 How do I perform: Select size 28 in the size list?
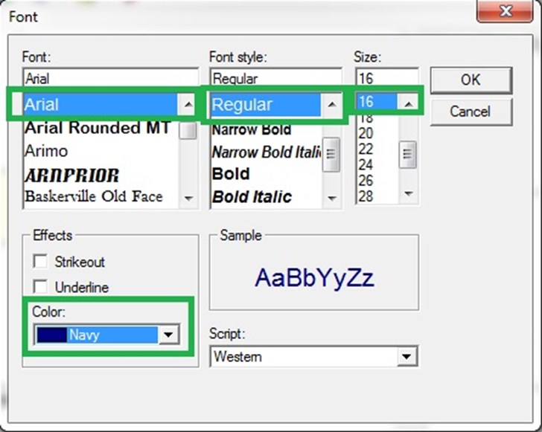tap(366, 196)
